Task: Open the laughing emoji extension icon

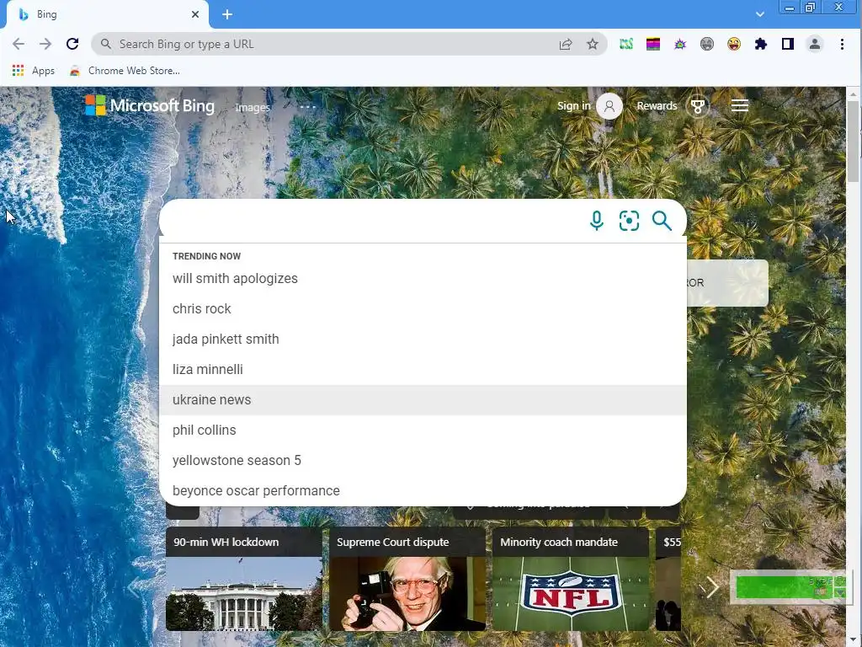Action: [x=734, y=44]
